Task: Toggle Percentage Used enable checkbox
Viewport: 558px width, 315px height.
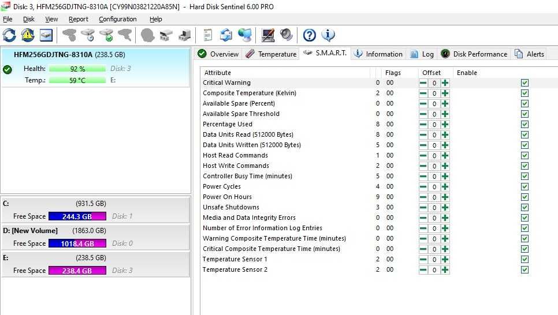Action: (524, 125)
